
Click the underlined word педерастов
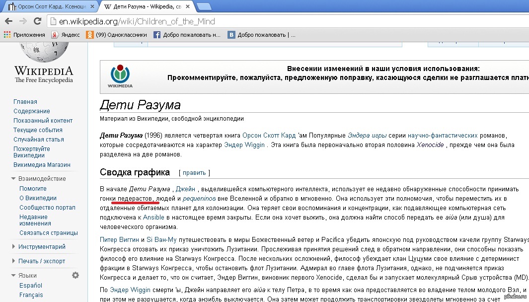[135, 198]
